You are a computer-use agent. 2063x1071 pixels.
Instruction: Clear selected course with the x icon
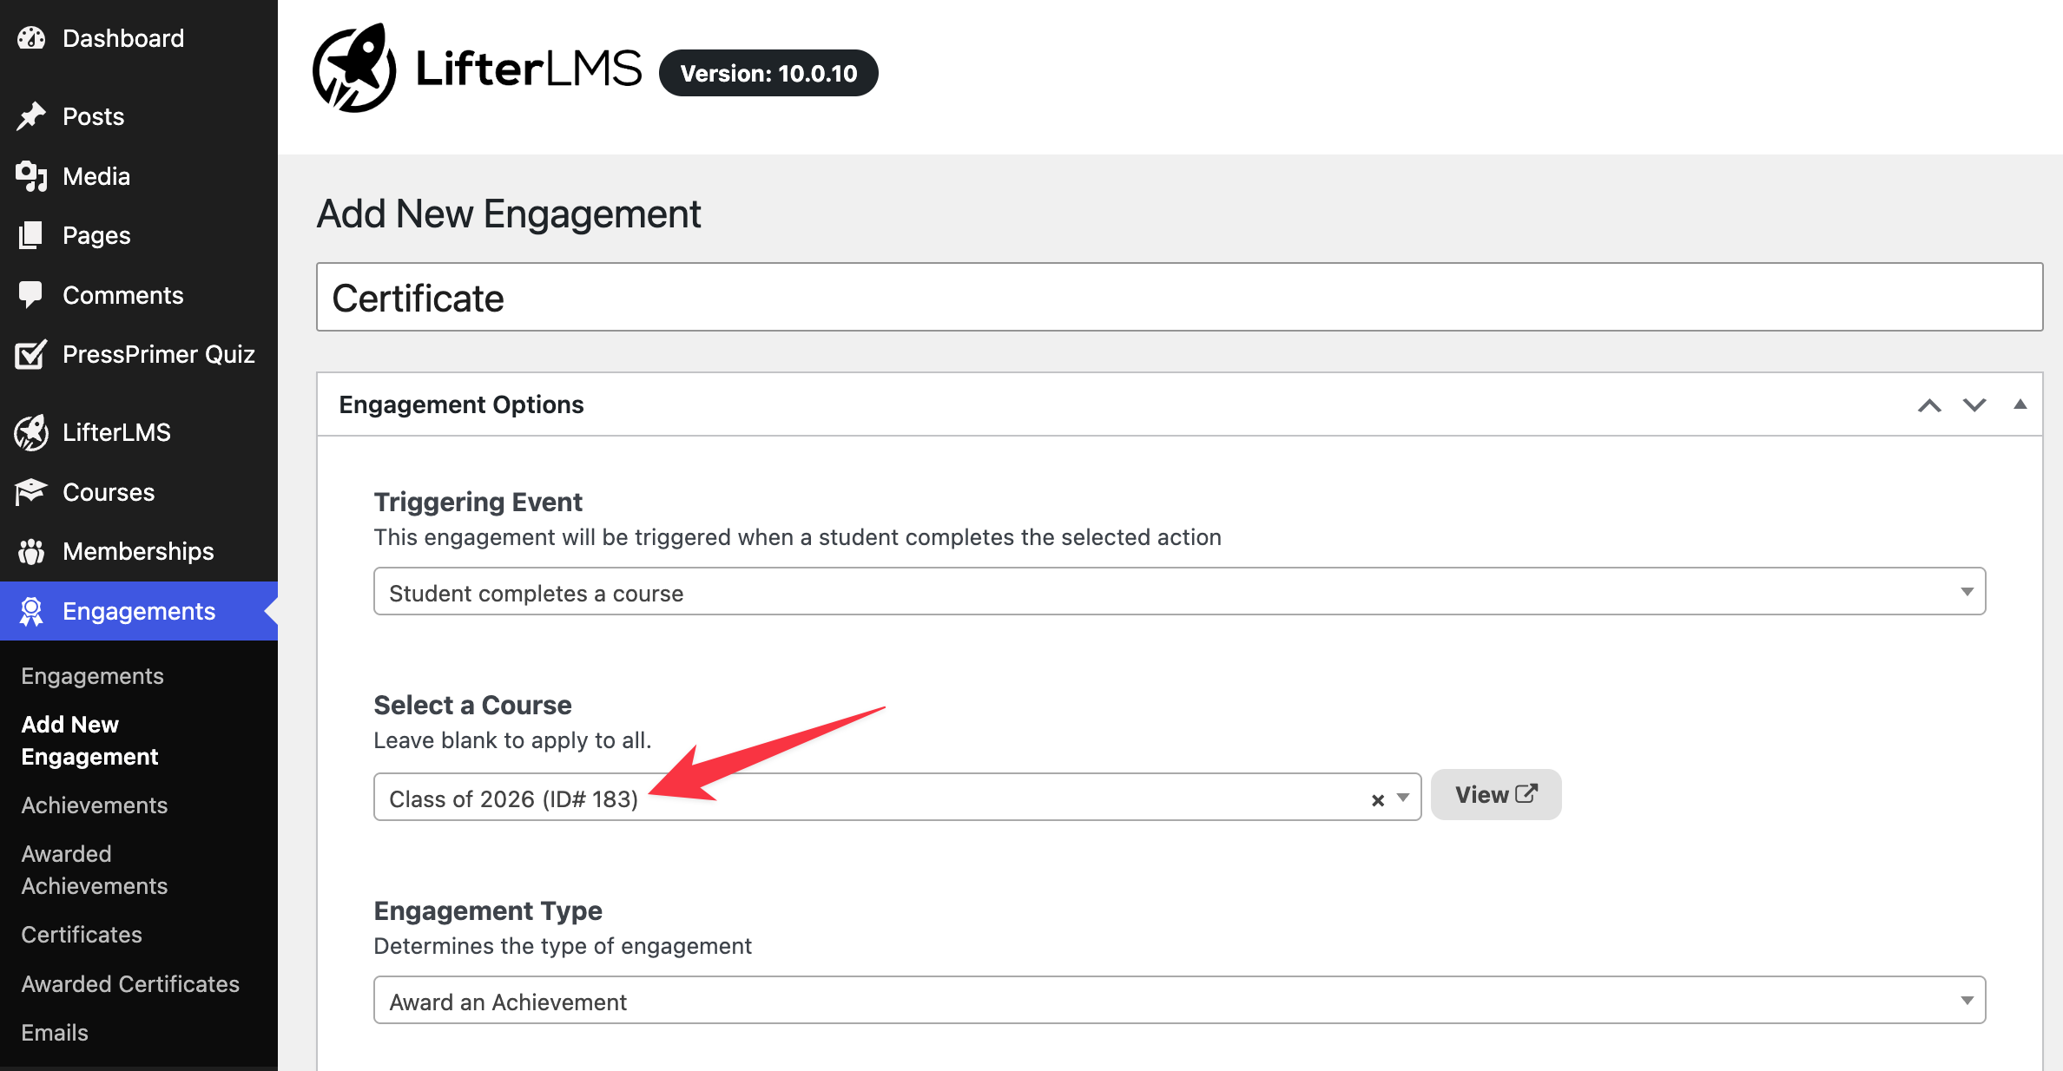pyautogui.click(x=1378, y=800)
